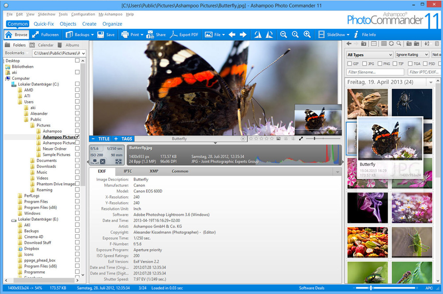Enable the JPG file type filter checkbox
The image size is (443, 294).
pos(365,63)
